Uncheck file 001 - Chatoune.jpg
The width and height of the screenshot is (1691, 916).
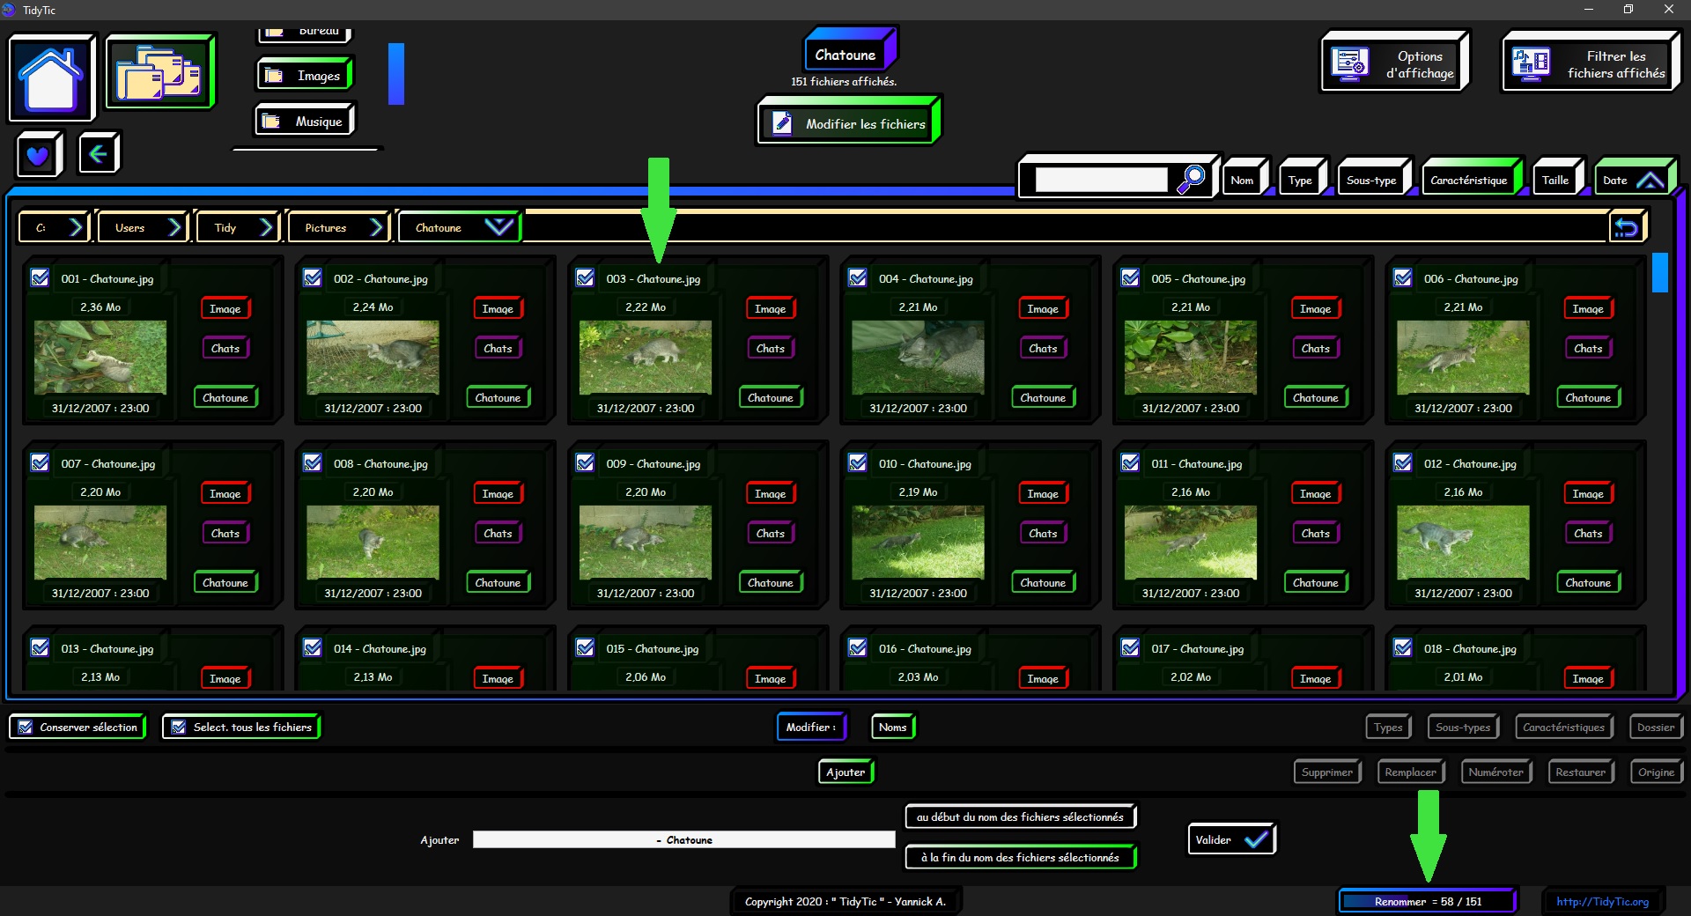click(x=40, y=278)
